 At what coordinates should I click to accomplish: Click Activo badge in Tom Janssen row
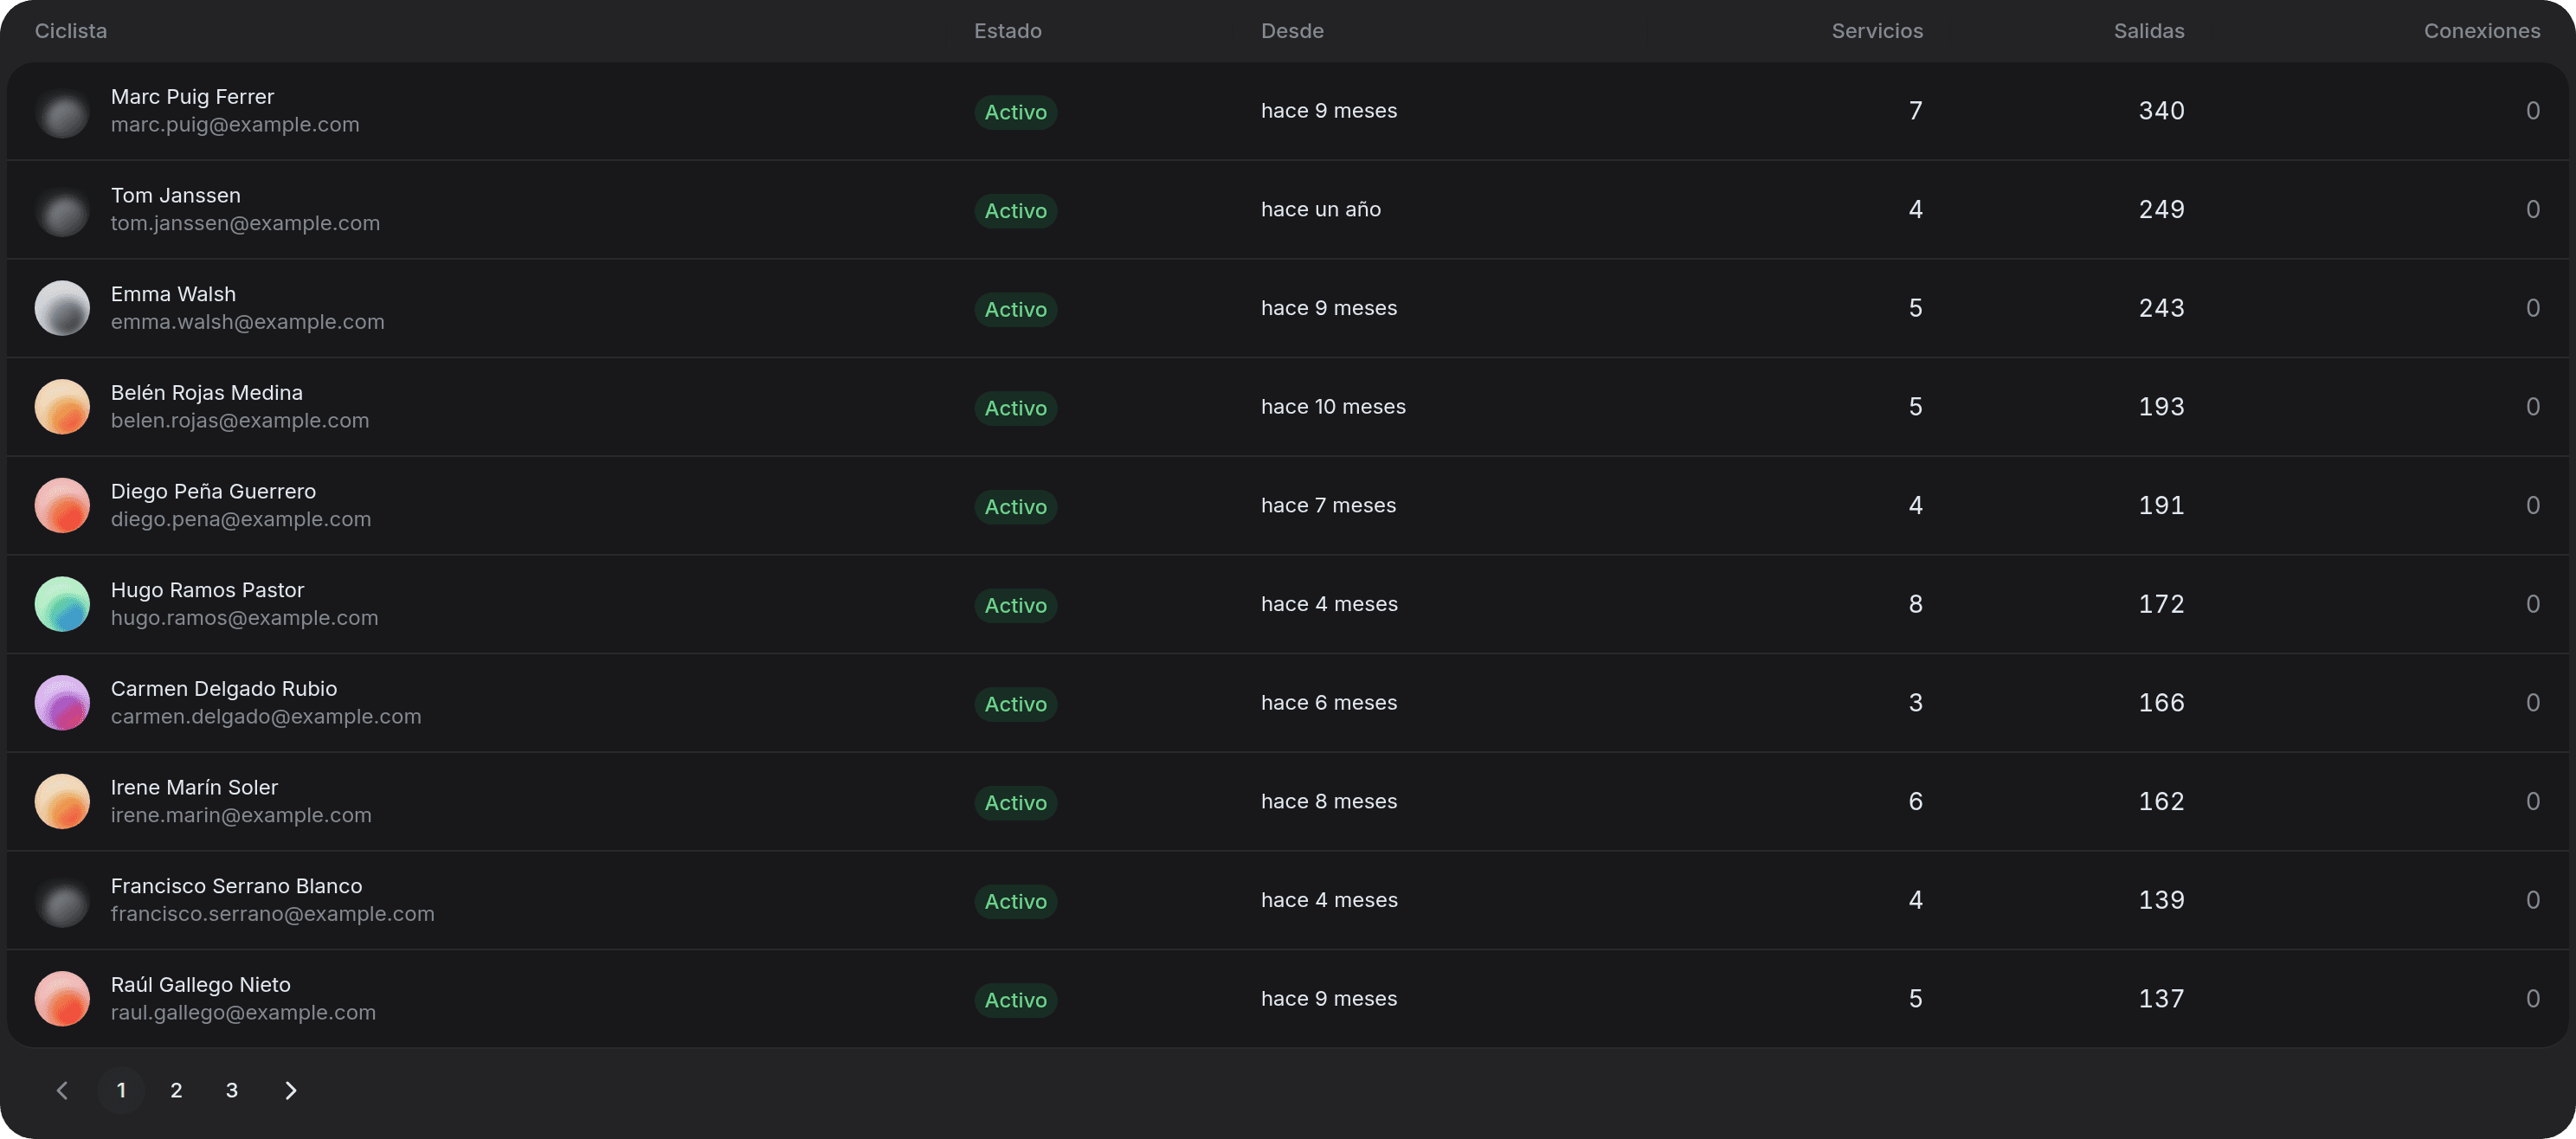pyautogui.click(x=1015, y=211)
